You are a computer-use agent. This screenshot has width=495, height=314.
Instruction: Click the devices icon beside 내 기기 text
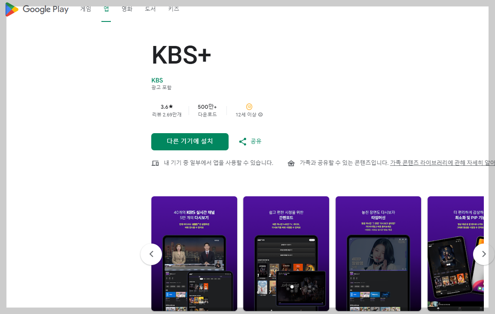[155, 163]
